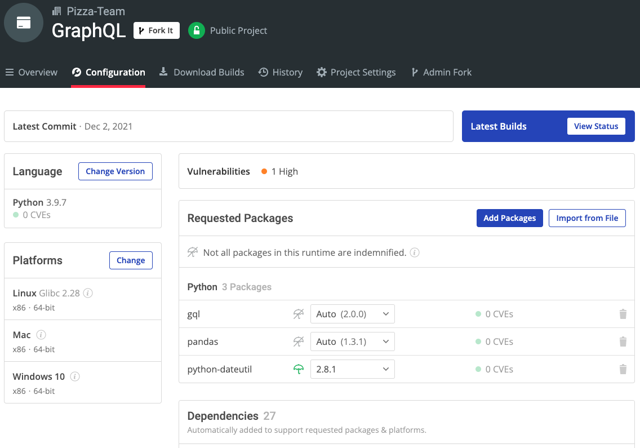640x448 pixels.
Task: Click the trash icon for the gql package
Action: pos(623,314)
